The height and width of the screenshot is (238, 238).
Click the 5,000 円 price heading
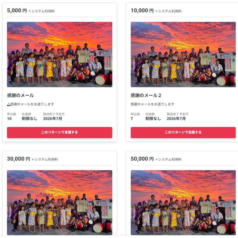[x=17, y=11]
